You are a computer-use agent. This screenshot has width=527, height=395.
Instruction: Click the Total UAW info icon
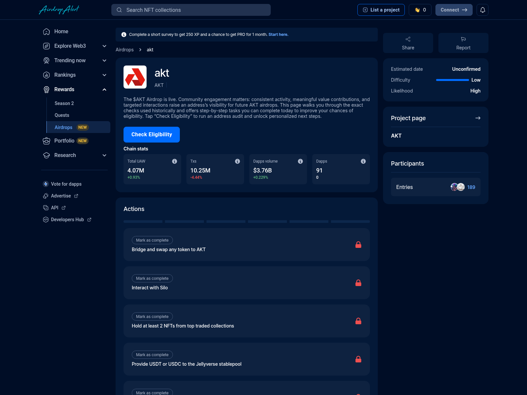click(x=175, y=161)
